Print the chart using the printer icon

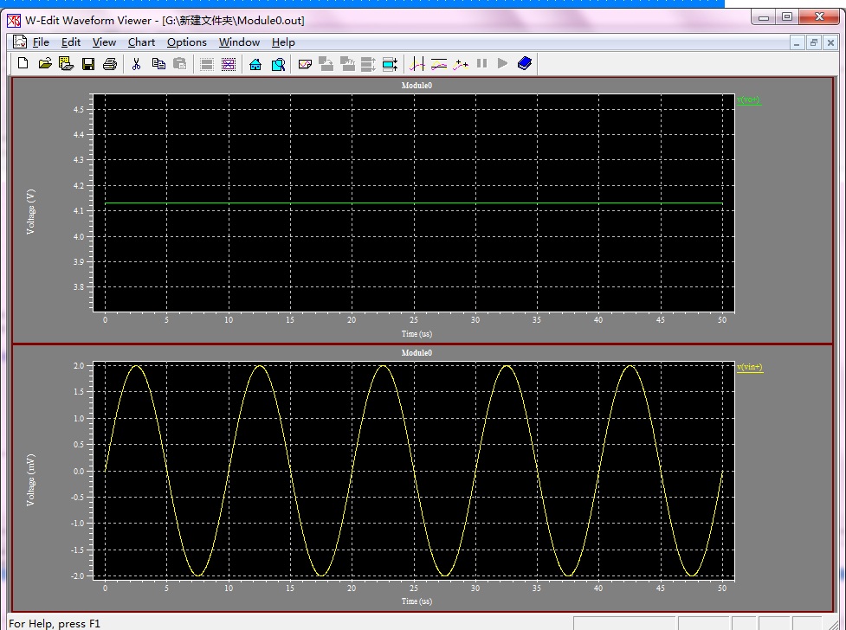[x=110, y=63]
